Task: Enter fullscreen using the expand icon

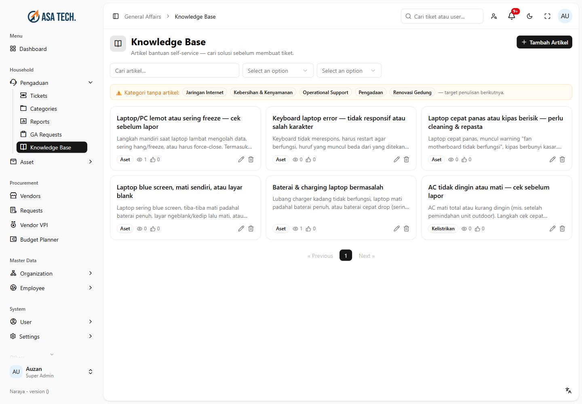Action: [x=547, y=16]
